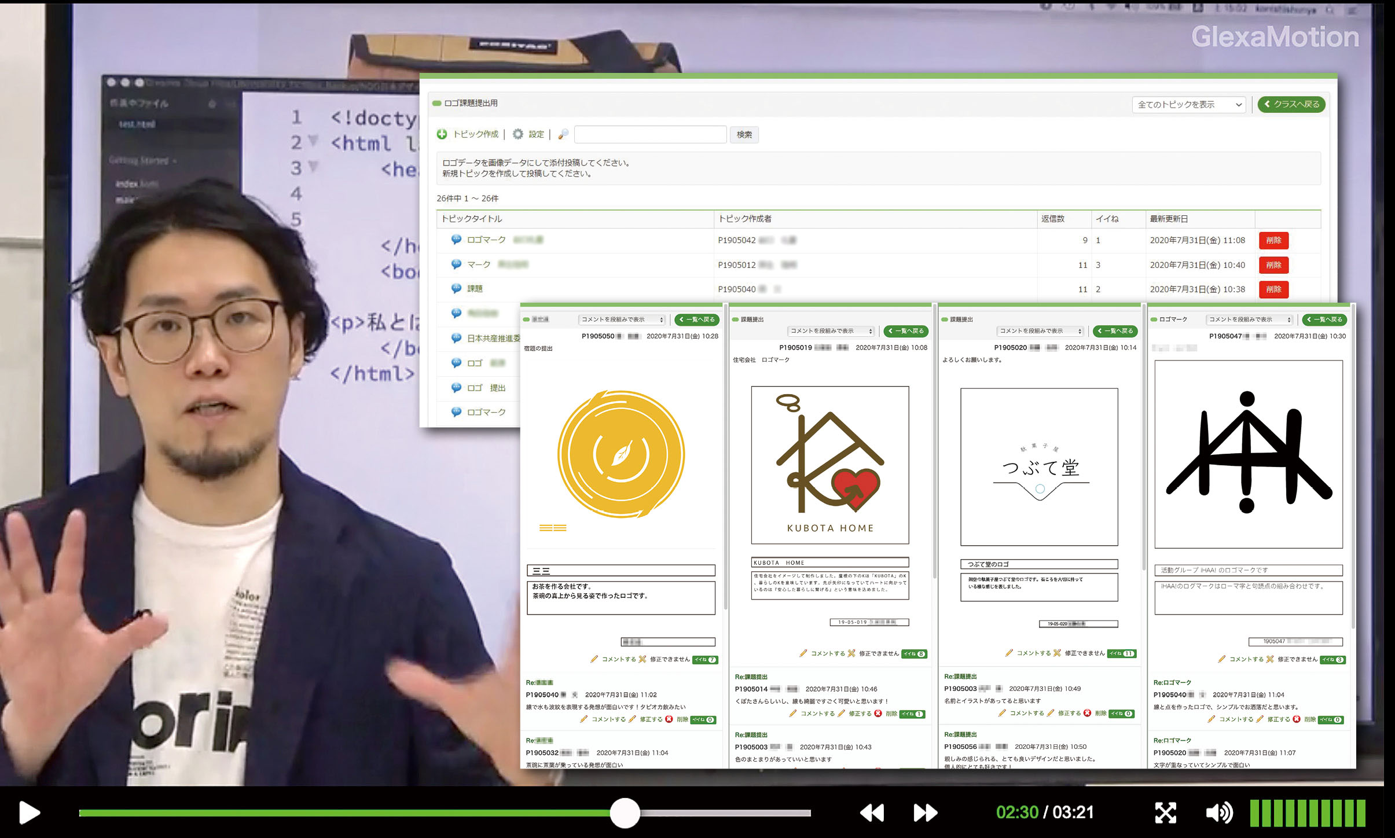The height and width of the screenshot is (838, 1395).
Task: Sort by トピックタイトル column header
Action: click(472, 219)
